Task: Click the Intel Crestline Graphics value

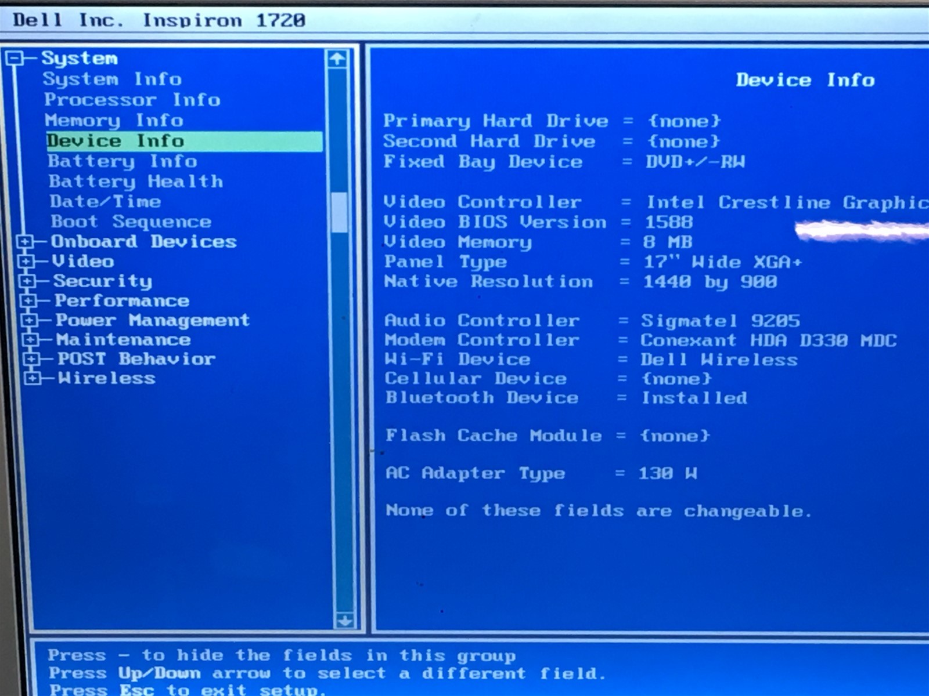Action: [787, 202]
